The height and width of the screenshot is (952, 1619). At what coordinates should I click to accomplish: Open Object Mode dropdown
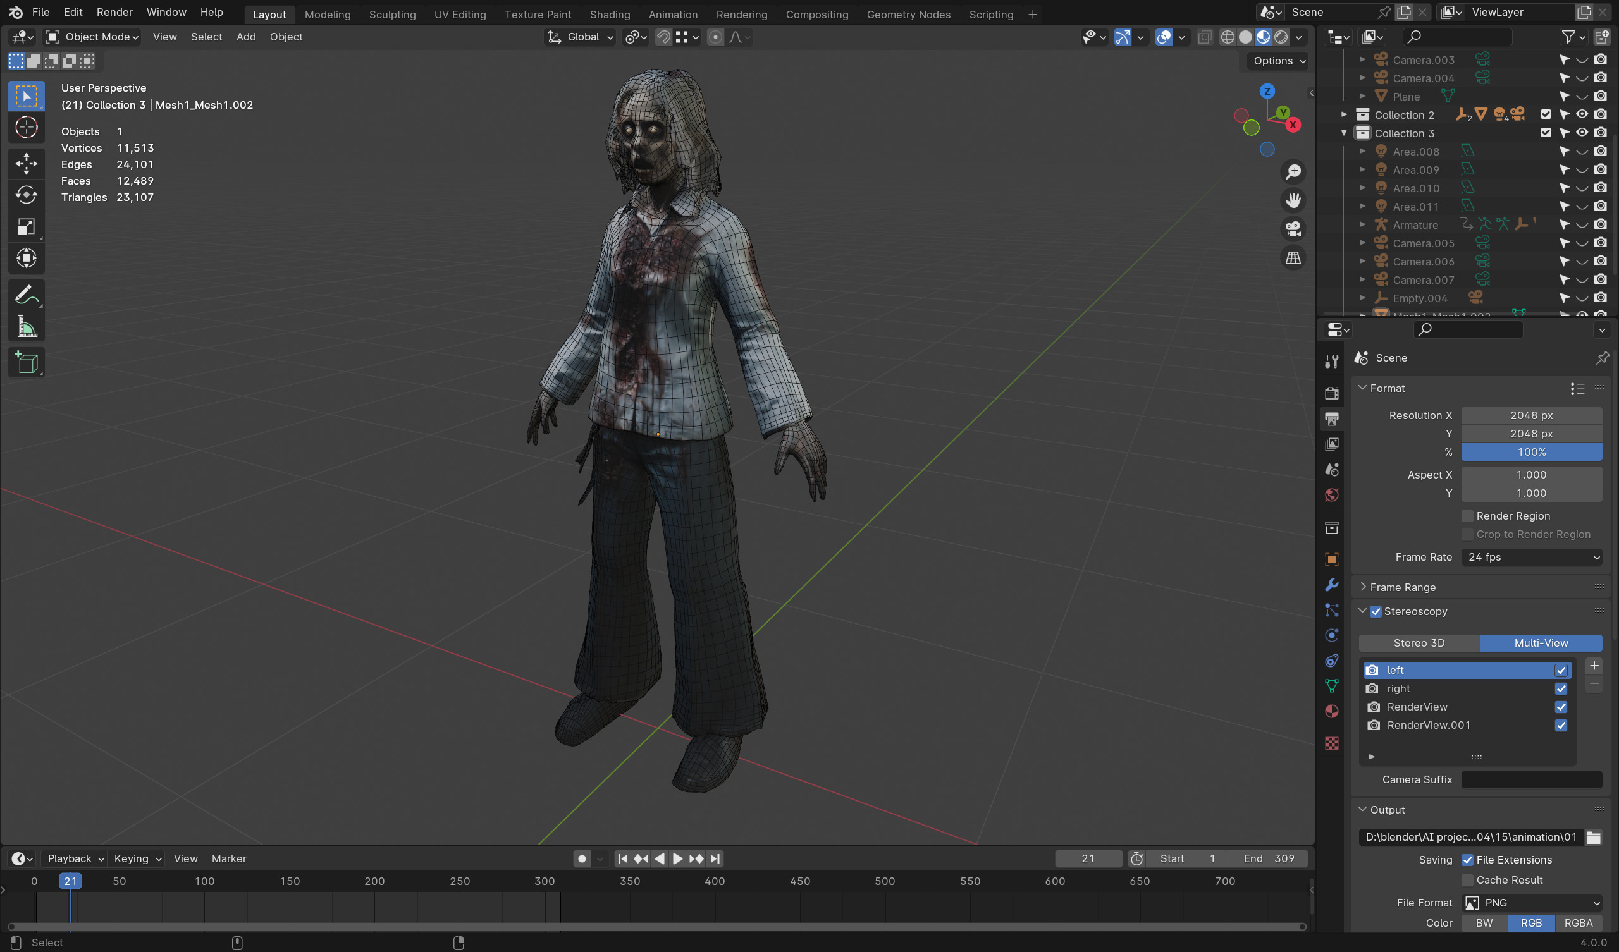(x=92, y=37)
